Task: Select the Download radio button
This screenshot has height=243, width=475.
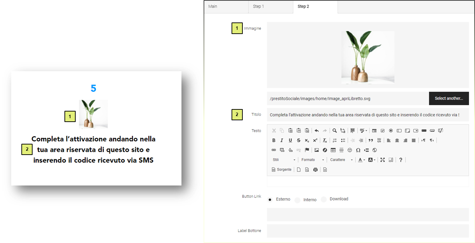Action: [324, 199]
